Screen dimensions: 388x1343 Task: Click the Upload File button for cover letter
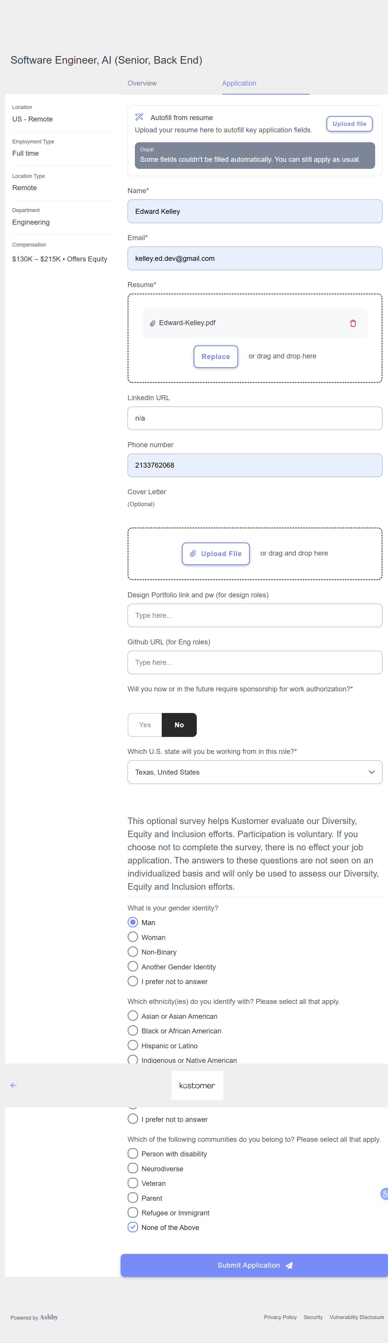pos(216,553)
